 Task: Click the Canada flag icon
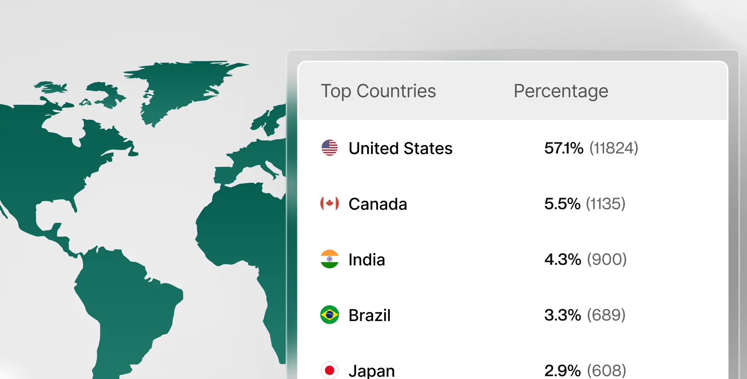[329, 204]
